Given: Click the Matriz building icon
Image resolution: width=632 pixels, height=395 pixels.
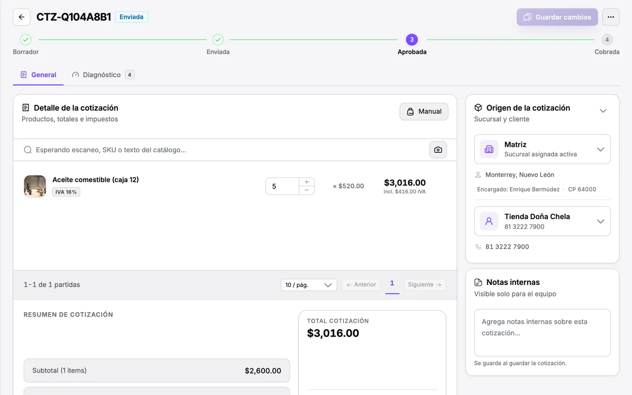Looking at the screenshot, I should click(x=489, y=149).
